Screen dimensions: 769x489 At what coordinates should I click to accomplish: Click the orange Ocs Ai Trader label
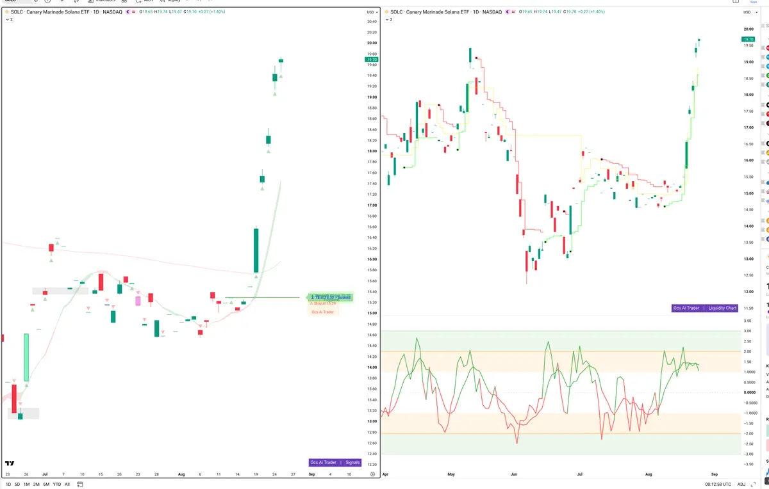tap(323, 312)
